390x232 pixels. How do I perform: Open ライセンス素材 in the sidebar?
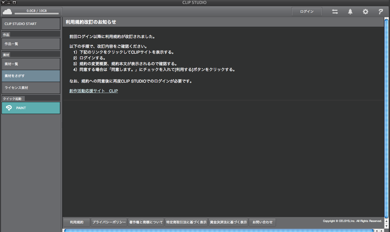(x=31, y=87)
